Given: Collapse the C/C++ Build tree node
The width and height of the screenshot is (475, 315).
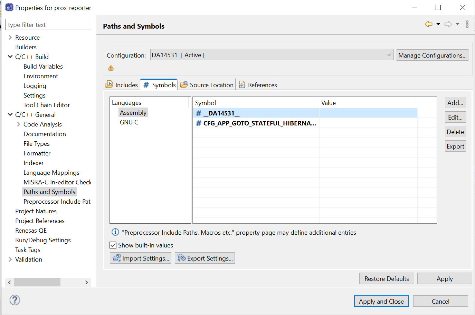Looking at the screenshot, I should (x=10, y=57).
